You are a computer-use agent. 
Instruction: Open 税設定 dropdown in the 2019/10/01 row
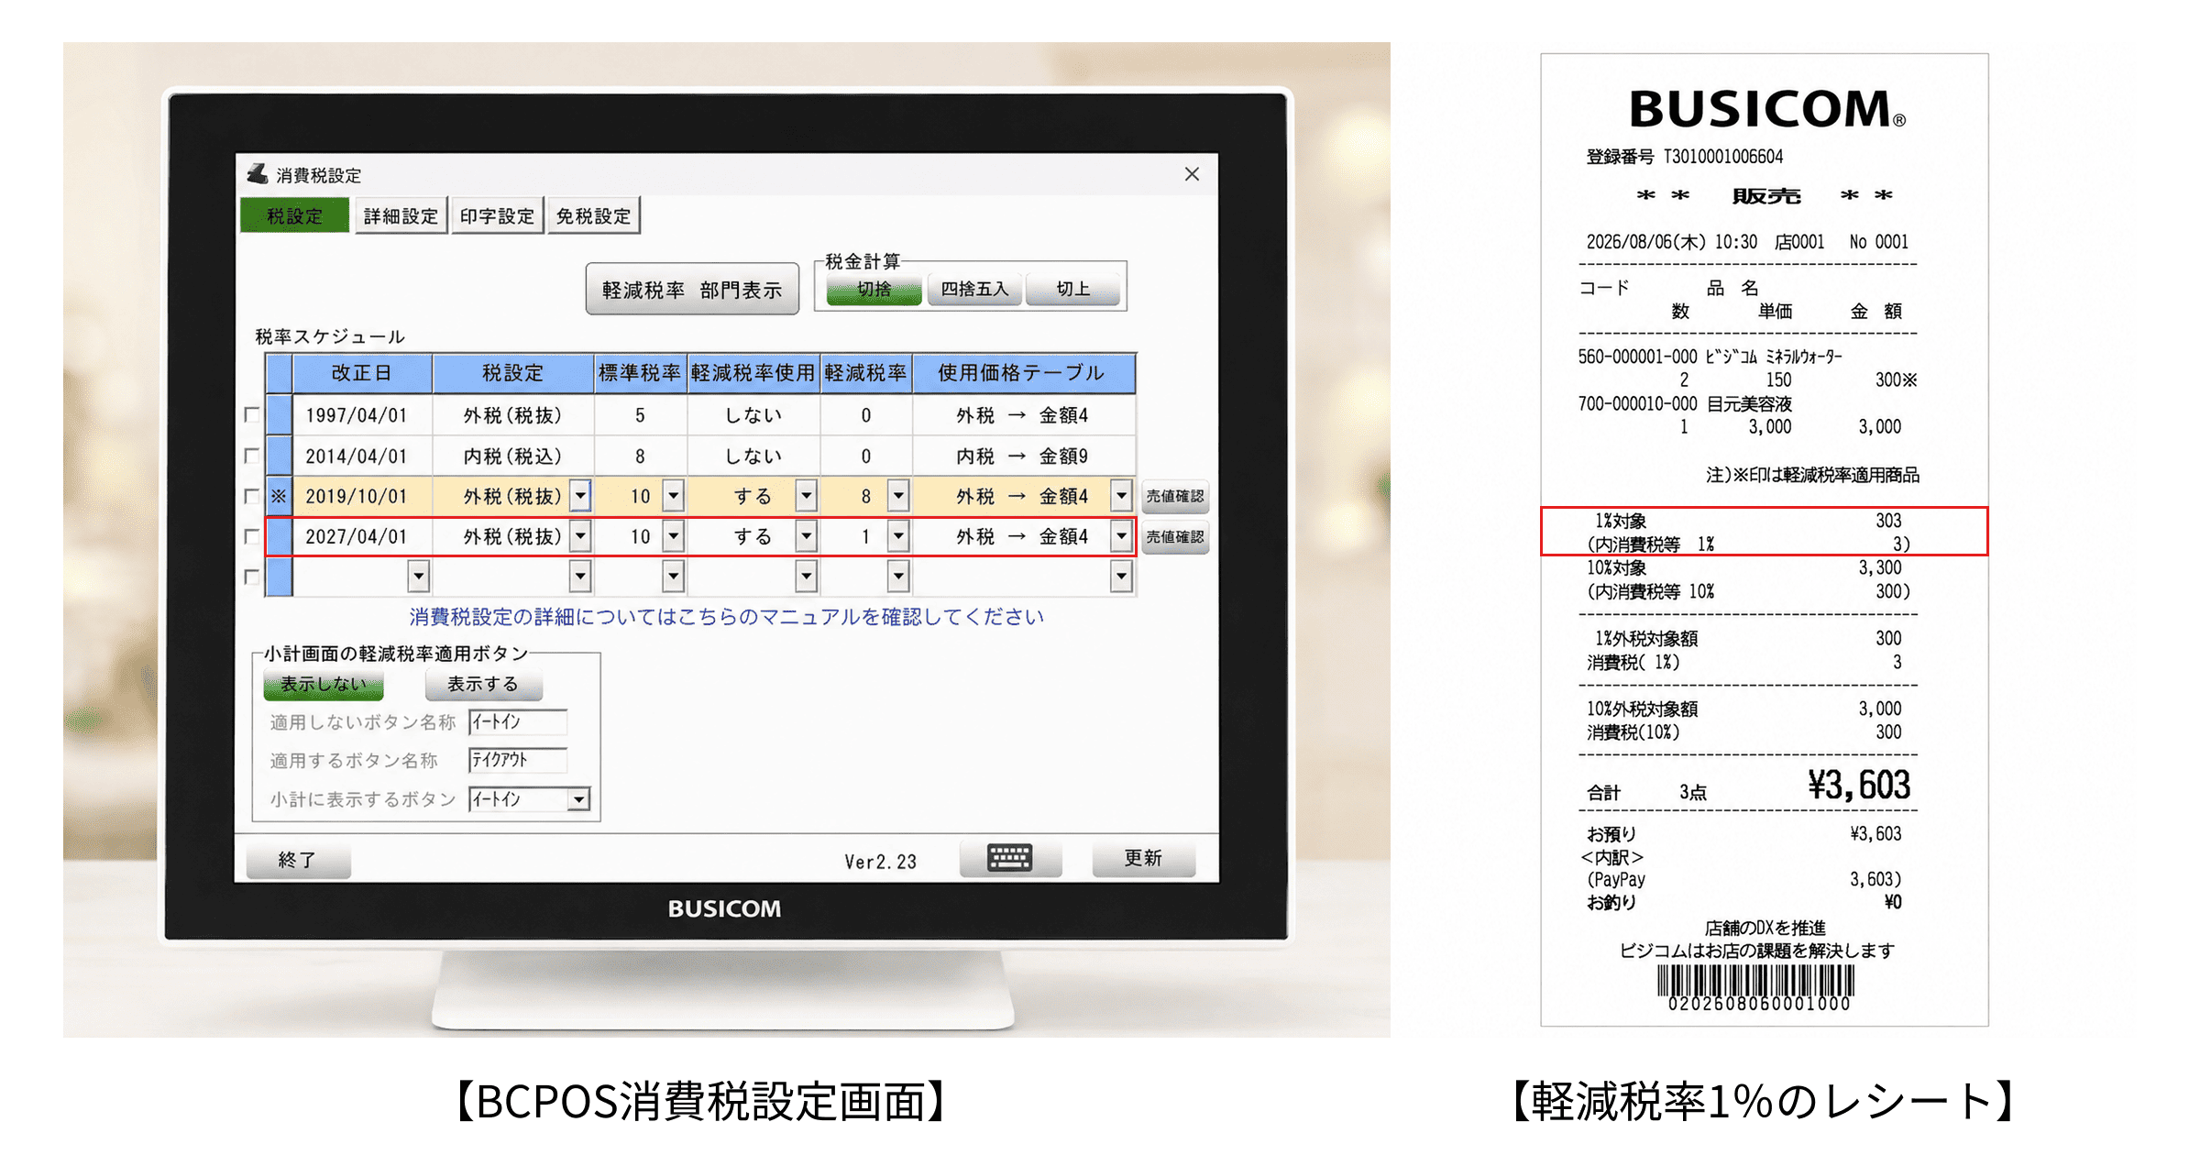pos(580,496)
